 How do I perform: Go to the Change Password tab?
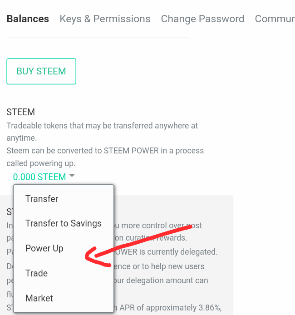coord(202,19)
